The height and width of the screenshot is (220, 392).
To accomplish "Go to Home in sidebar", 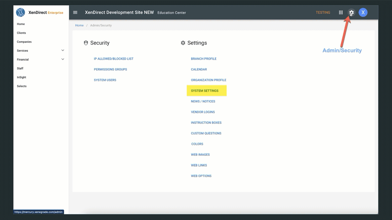I will pyautogui.click(x=21, y=24).
